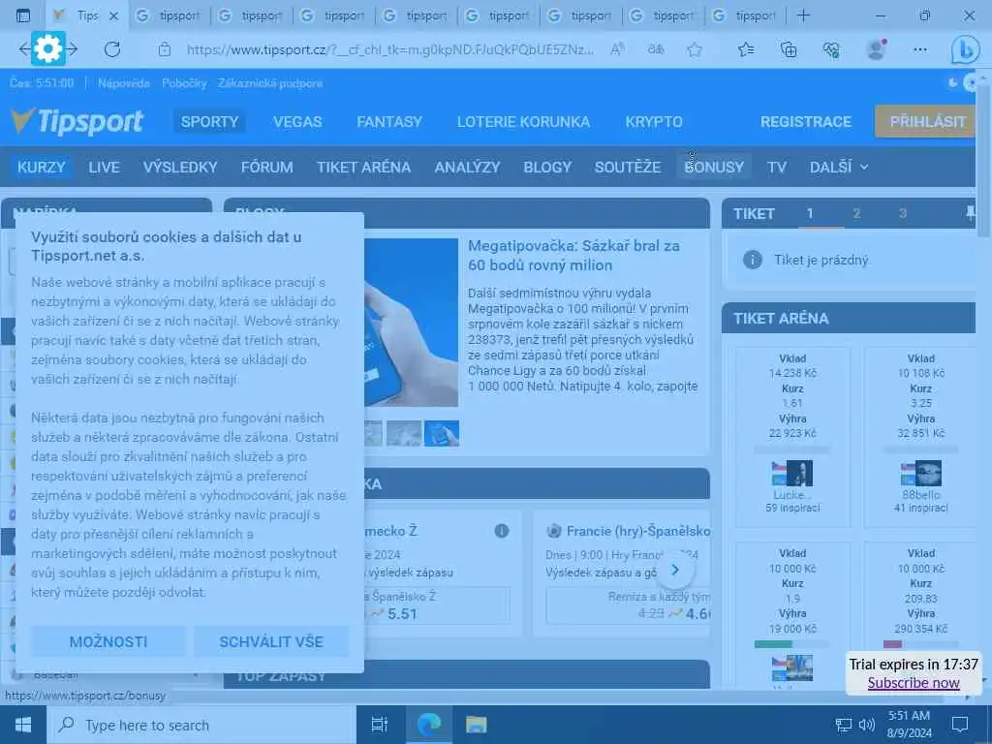The image size is (992, 744).
Task: Open the browser profile avatar
Action: [x=876, y=49]
